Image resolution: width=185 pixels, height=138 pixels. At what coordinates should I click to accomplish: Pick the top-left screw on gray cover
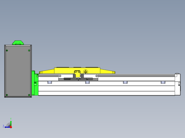click(x=7, y=51)
